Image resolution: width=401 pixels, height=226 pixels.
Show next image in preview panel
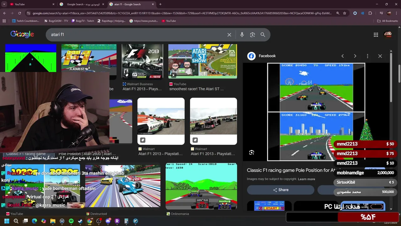(355, 56)
